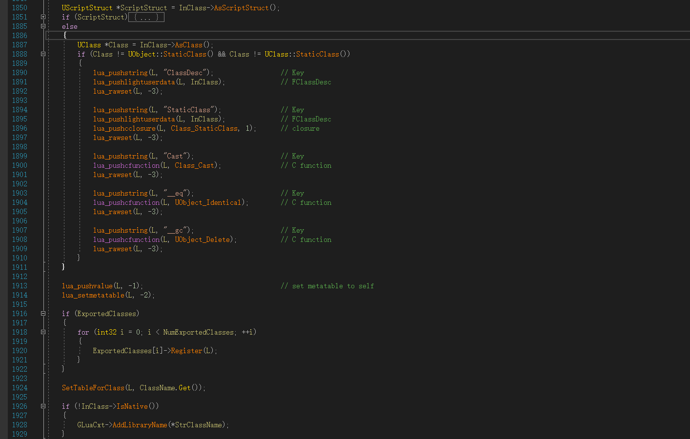Click the UObject_Delete function name
The image size is (690, 439).
202,239
